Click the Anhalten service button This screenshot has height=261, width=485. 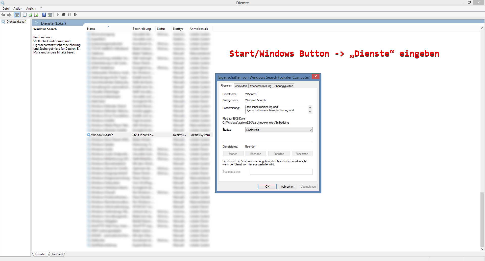(279, 154)
